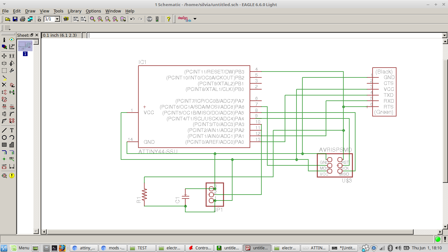The image size is (448, 252).
Task: Select the Mark tool
Action: [12, 47]
